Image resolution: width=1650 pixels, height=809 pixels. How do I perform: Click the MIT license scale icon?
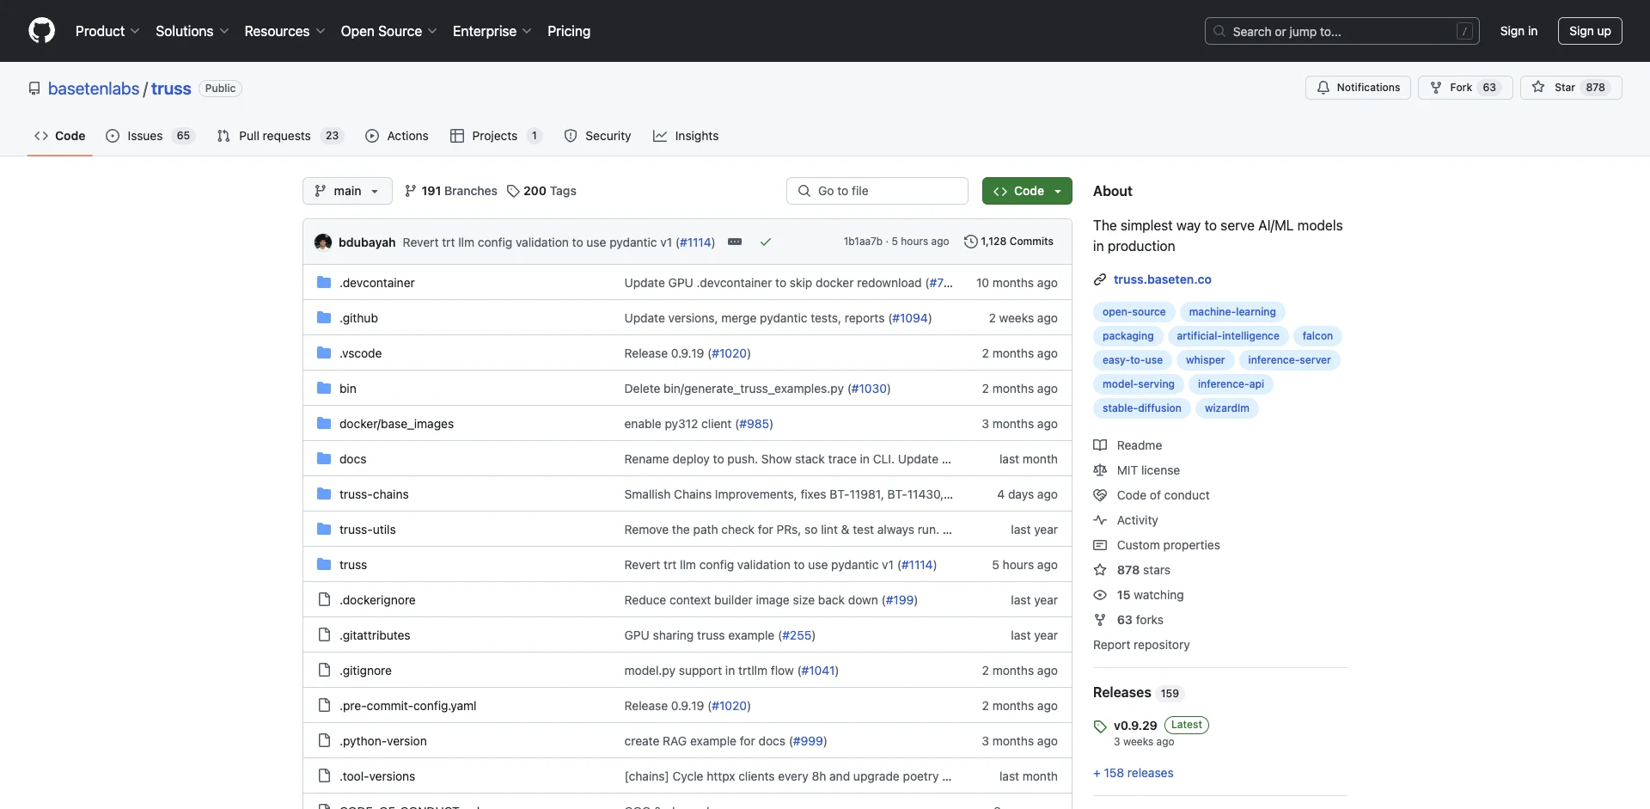point(1100,470)
